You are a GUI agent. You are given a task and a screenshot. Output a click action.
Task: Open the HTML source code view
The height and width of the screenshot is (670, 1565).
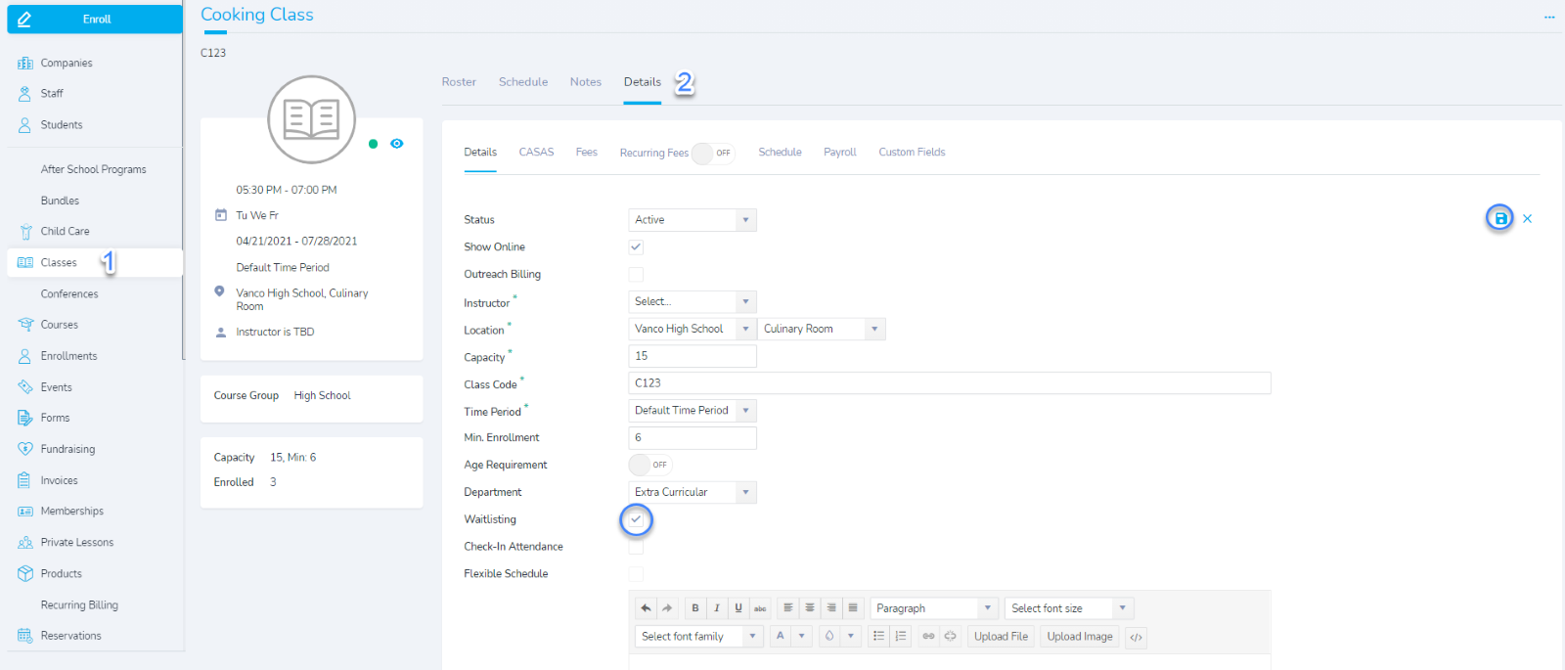click(1136, 637)
